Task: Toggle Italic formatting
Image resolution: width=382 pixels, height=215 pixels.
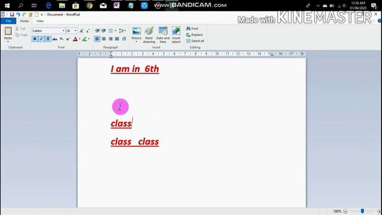Action: 41,39
